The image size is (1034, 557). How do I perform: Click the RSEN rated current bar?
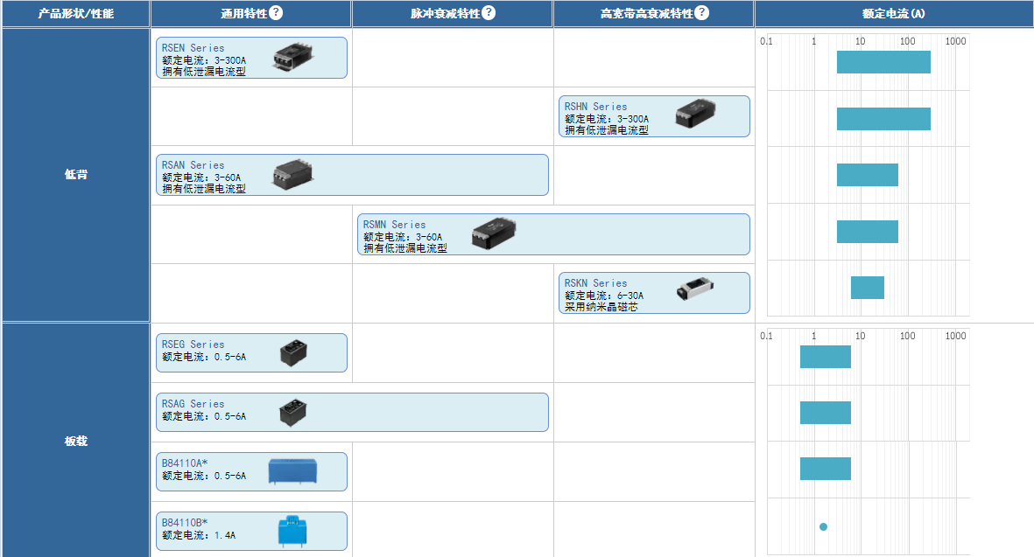pos(883,62)
